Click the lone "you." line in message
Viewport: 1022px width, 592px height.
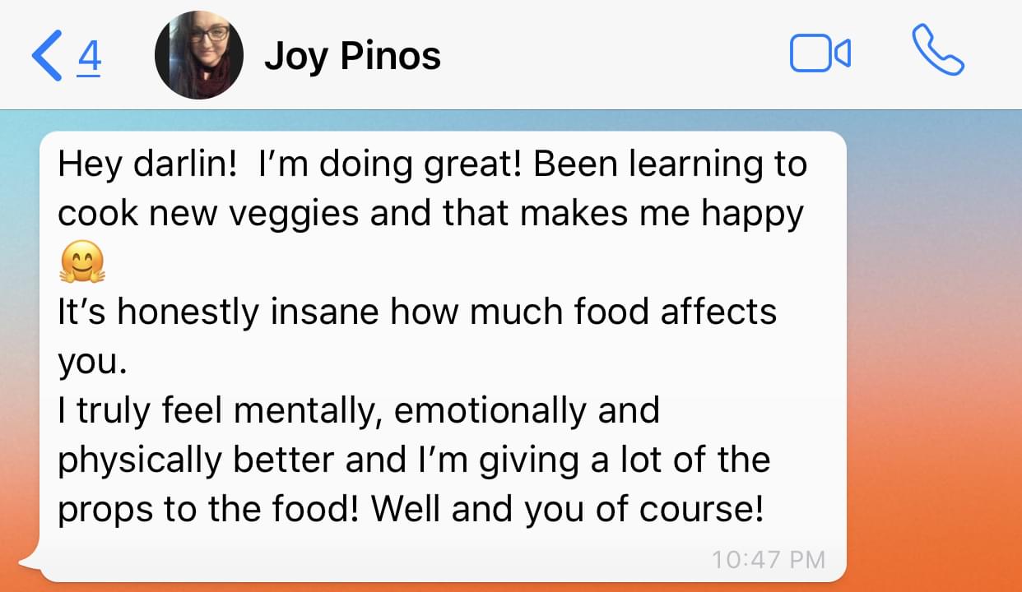pyautogui.click(x=92, y=362)
